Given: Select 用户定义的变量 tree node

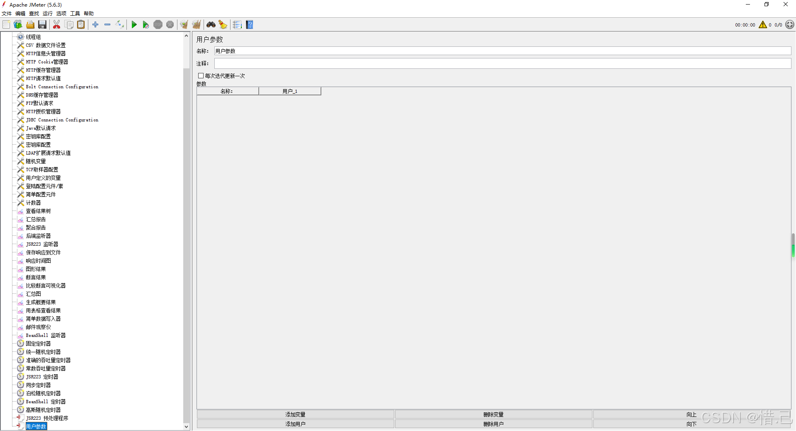Looking at the screenshot, I should point(43,178).
